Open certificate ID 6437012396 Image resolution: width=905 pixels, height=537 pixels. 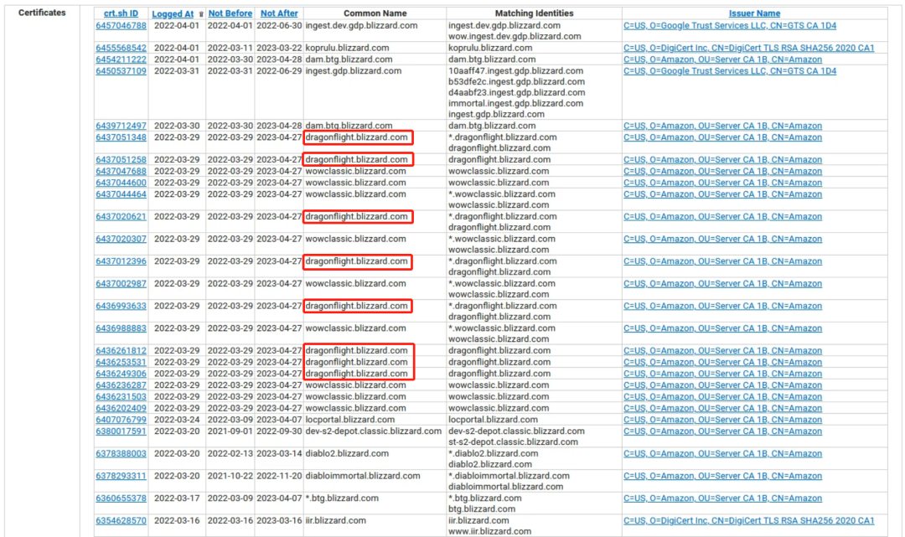coord(122,261)
